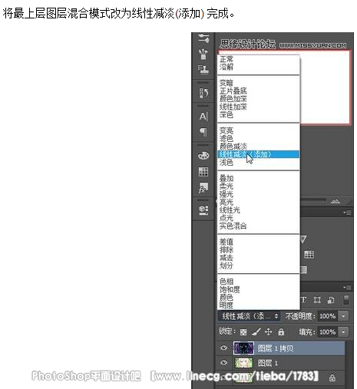Choose 饱和度 blend mode
Image resolution: width=357 pixels, height=389 pixels.
[x=230, y=289]
